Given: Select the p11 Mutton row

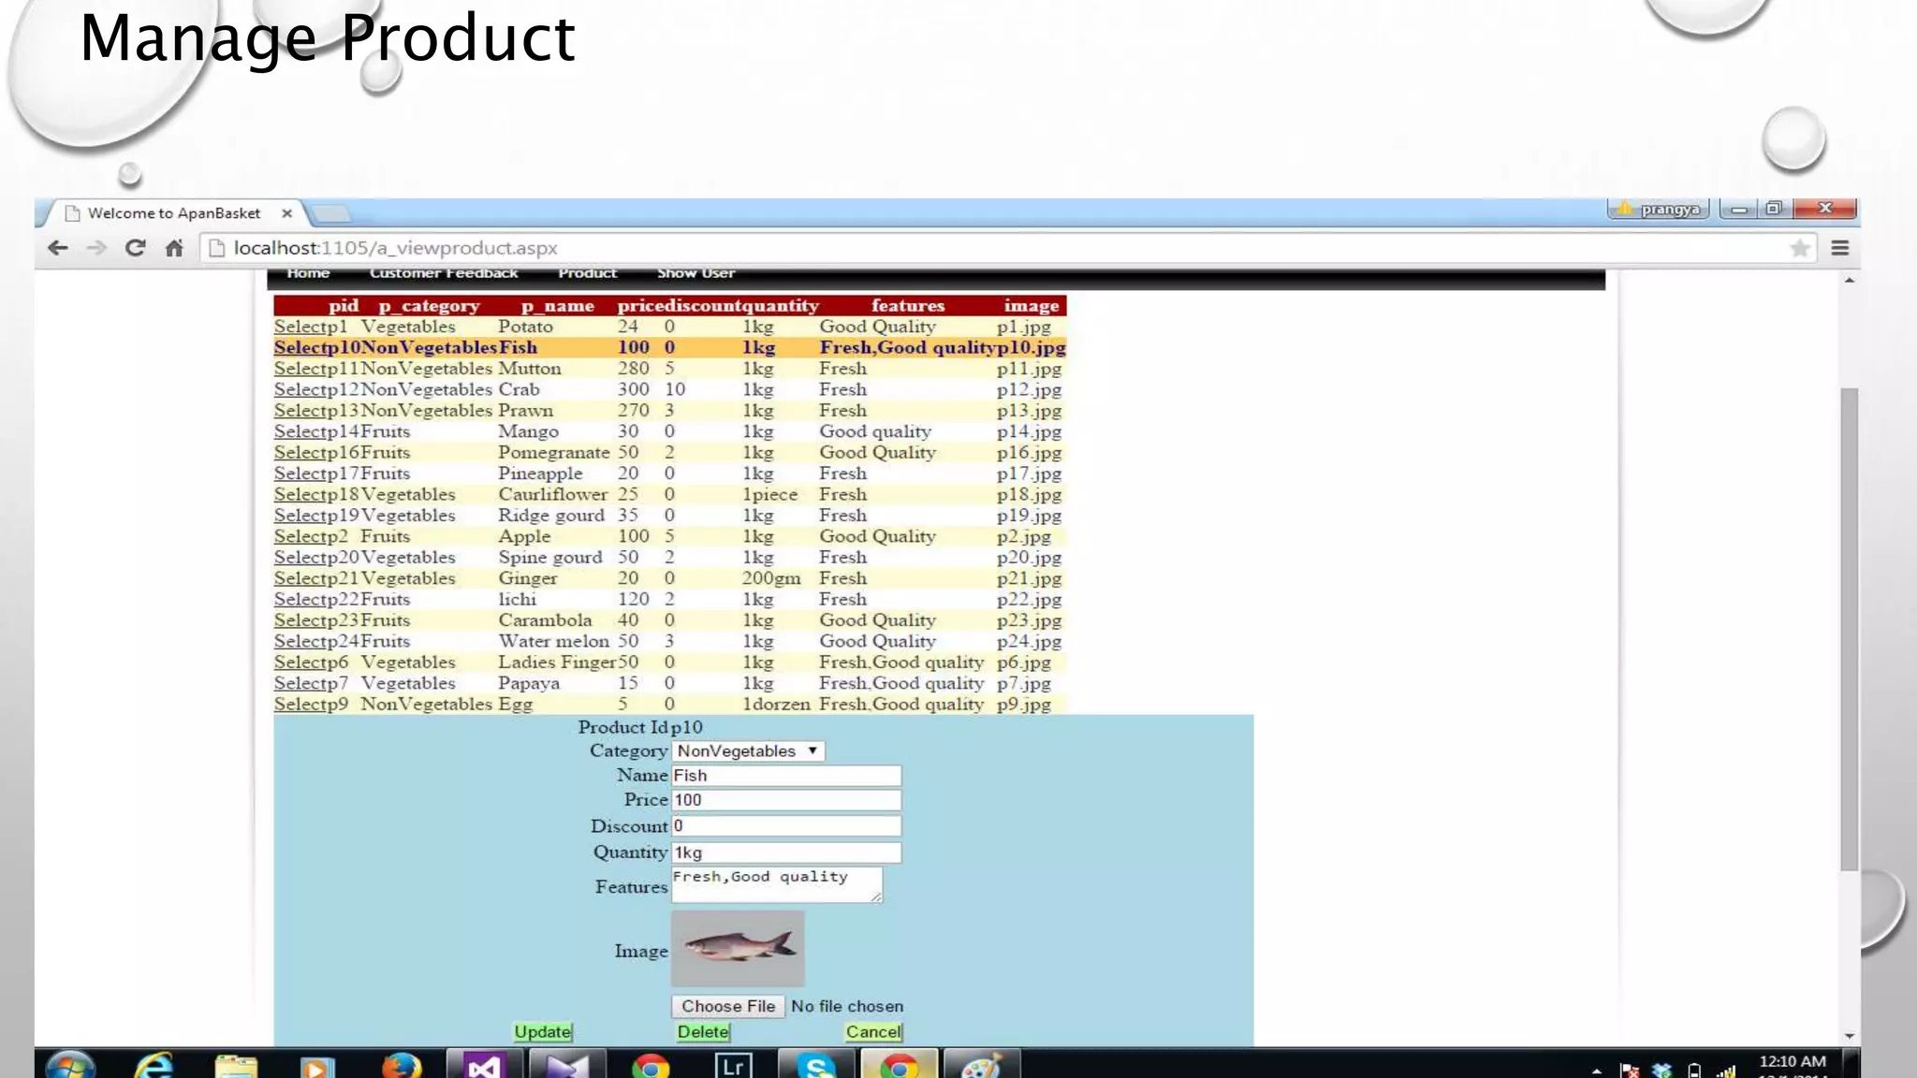Looking at the screenshot, I should point(299,369).
